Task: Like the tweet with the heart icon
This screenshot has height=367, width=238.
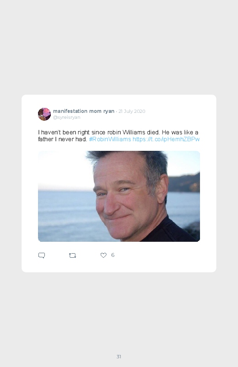Action: 103,255
